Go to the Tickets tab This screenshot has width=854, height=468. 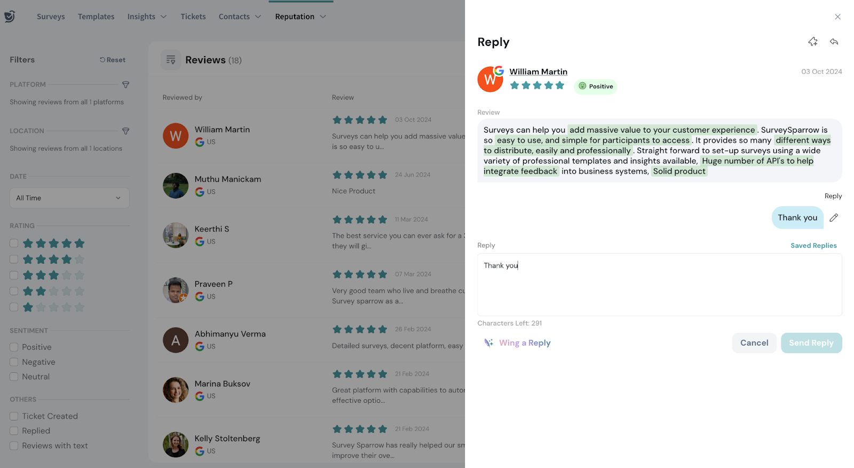coord(193,17)
